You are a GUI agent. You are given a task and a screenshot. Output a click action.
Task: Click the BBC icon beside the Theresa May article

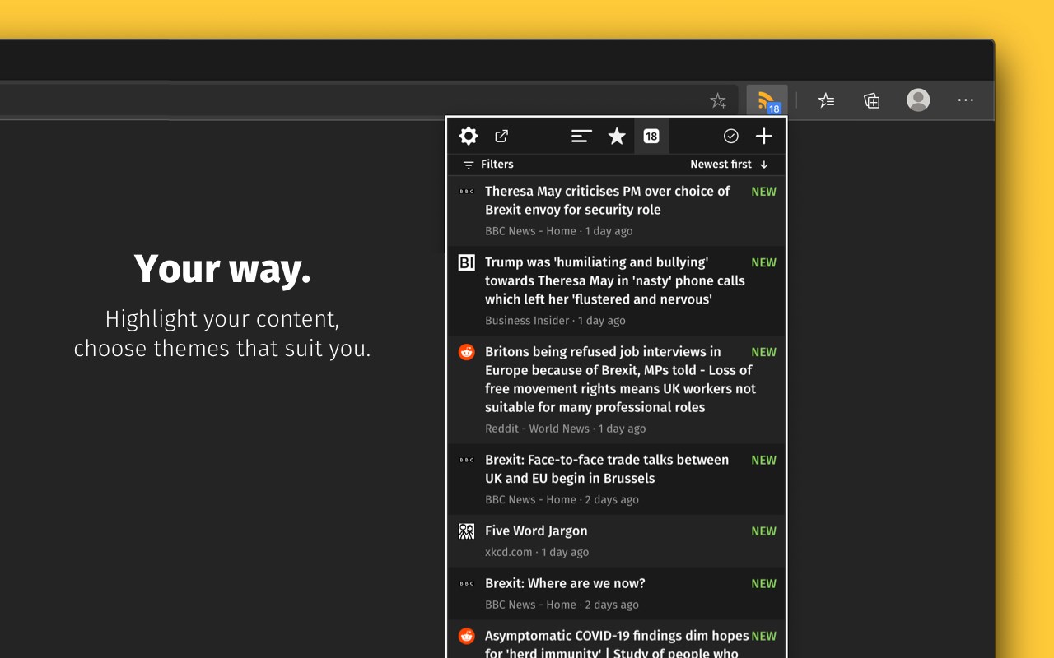click(x=467, y=192)
